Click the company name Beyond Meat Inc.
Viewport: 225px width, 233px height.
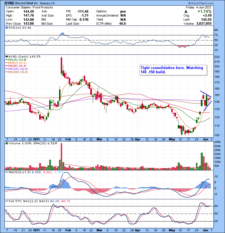[27, 3]
